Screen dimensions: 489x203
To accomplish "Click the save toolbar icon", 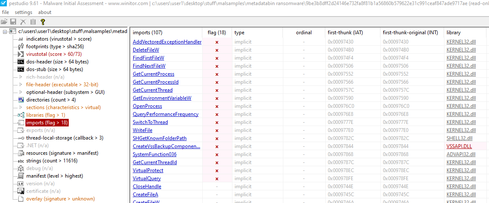I will (14, 22).
